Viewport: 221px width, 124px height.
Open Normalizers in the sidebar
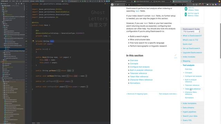click(x=189, y=98)
